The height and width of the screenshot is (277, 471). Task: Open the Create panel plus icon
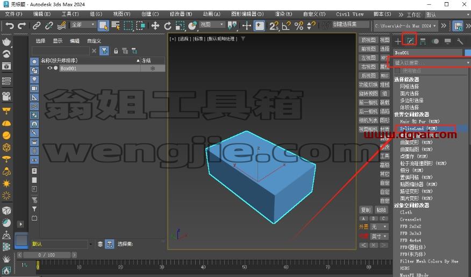(398, 41)
